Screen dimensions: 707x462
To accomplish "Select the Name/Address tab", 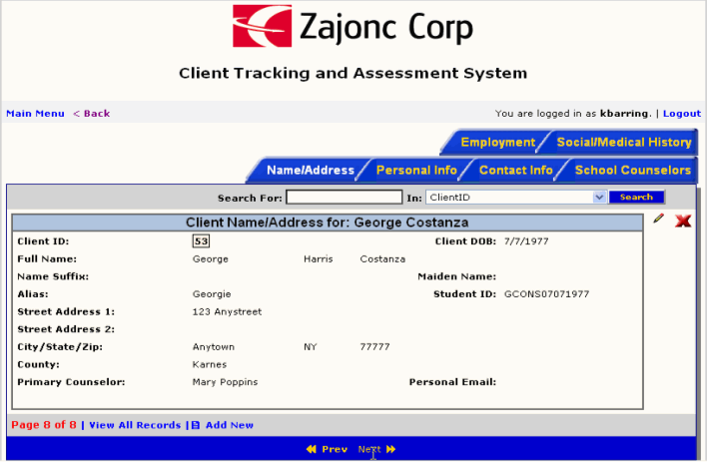I will (x=311, y=171).
